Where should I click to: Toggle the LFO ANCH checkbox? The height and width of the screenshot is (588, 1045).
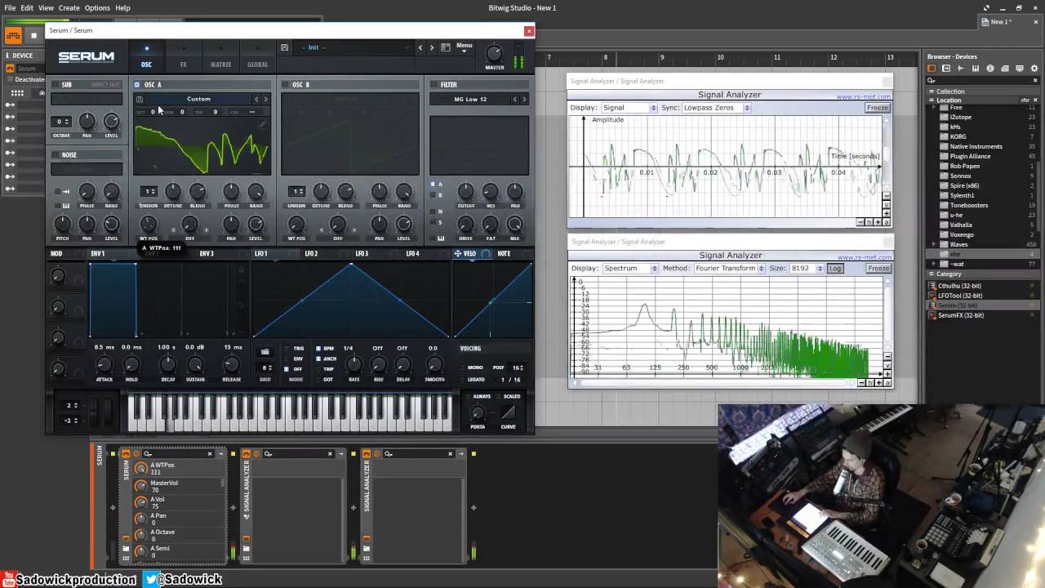click(x=319, y=359)
